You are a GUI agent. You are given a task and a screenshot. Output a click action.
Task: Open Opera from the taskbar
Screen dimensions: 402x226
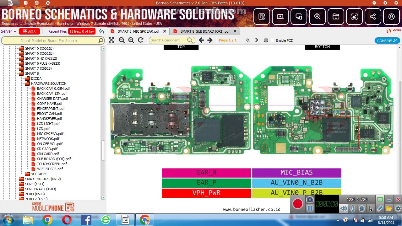(x=67, y=220)
